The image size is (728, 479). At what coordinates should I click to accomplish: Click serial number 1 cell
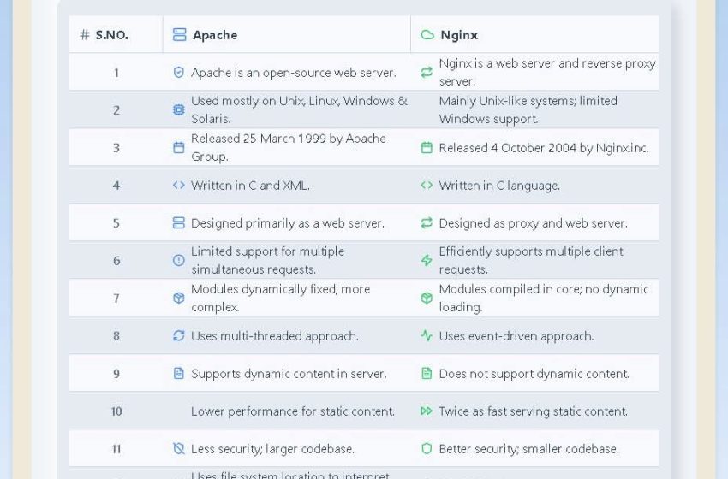point(116,73)
